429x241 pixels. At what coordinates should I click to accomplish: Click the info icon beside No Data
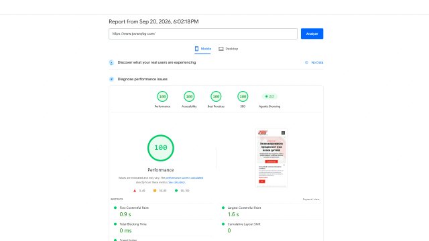click(x=306, y=62)
